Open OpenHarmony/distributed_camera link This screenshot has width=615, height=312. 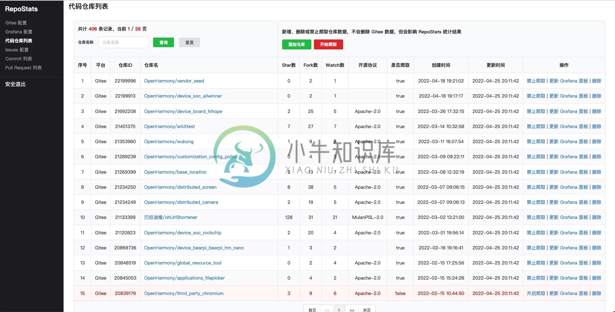[x=181, y=202]
